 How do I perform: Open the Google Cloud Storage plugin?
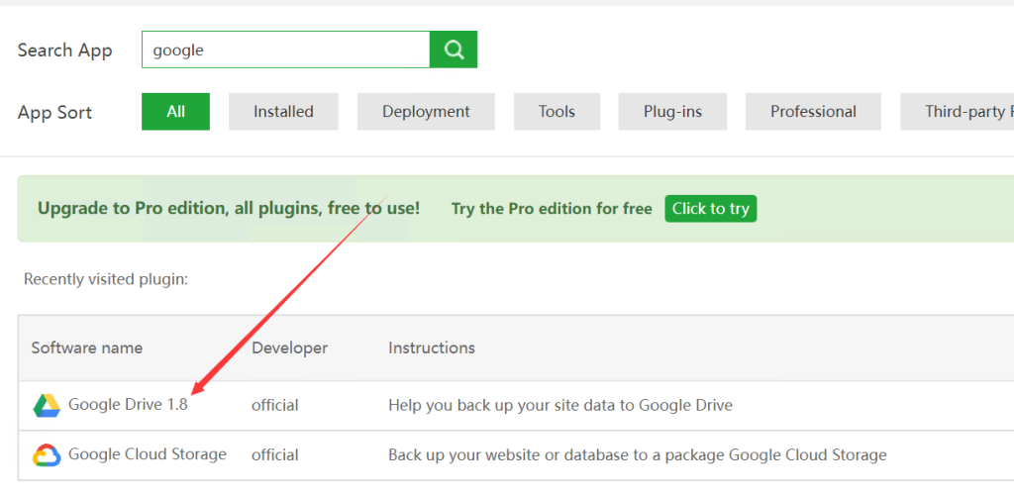148,454
